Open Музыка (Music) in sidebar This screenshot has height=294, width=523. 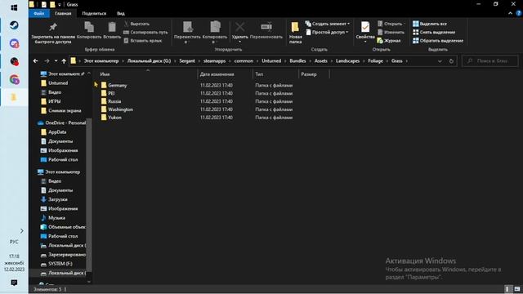click(56, 218)
